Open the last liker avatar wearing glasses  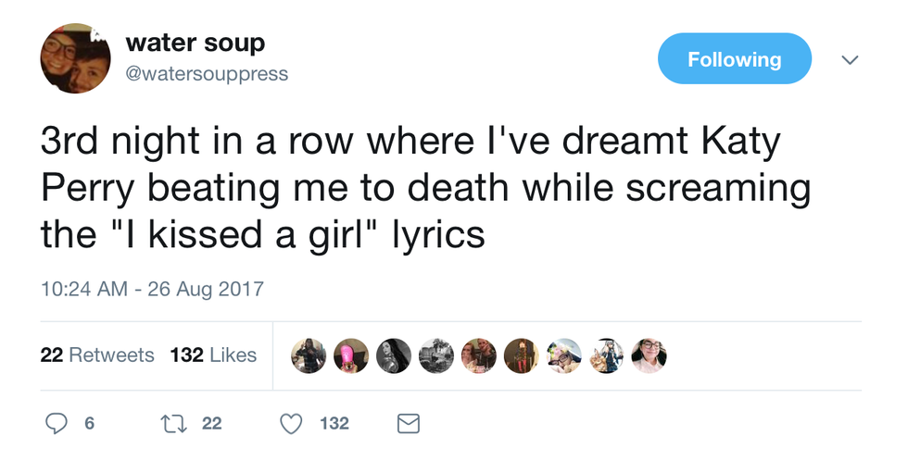pos(649,355)
